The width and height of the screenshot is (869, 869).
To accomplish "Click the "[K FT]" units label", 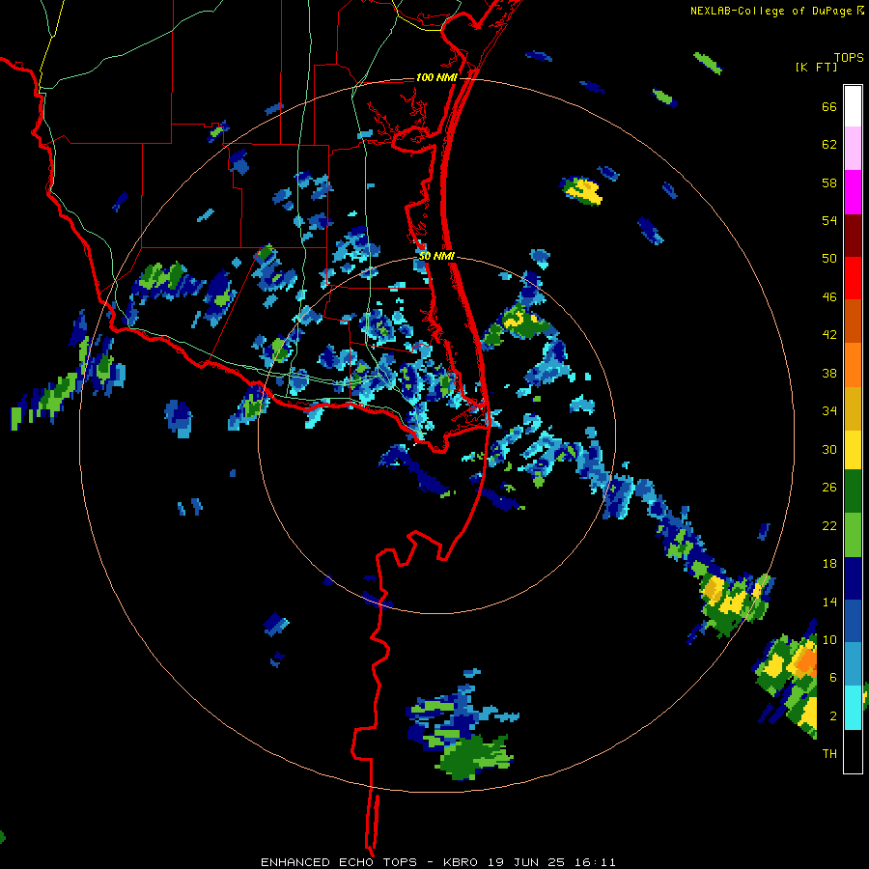I will tap(816, 68).
